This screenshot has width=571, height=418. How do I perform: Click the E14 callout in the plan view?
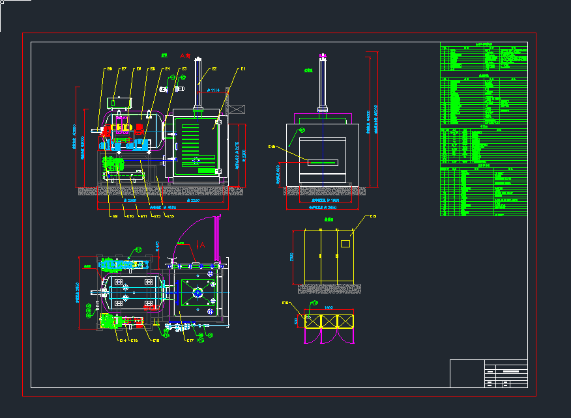[122, 340]
